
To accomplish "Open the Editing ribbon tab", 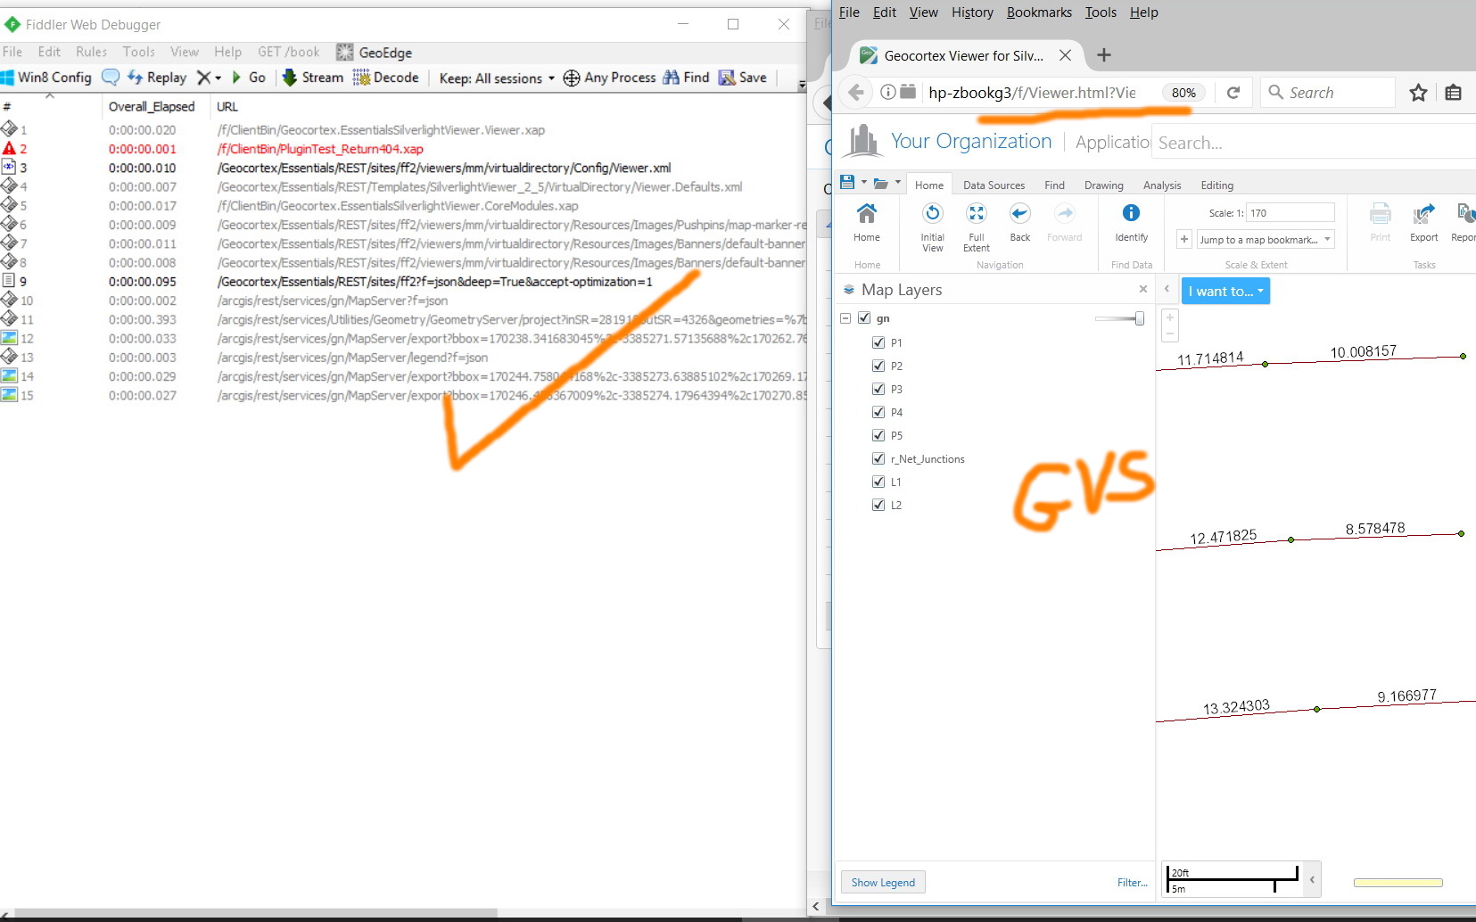I will point(1216,185).
